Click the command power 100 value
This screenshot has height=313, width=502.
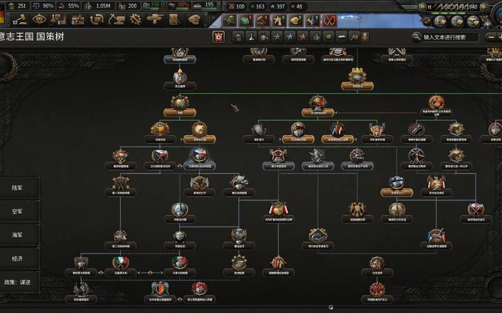pos(237,6)
